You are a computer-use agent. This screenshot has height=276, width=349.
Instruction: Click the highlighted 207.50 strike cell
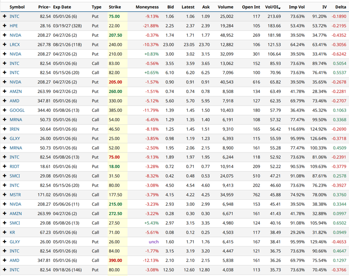[x=115, y=35]
